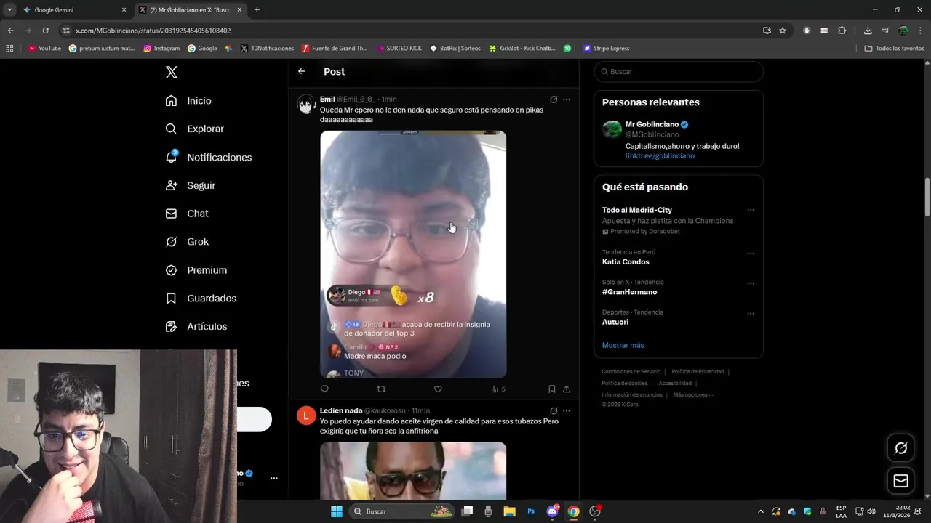Click Mostrar más under trends

coord(623,345)
